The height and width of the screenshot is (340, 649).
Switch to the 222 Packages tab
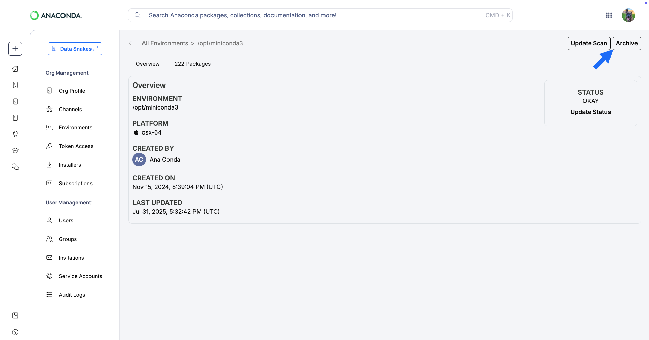192,64
